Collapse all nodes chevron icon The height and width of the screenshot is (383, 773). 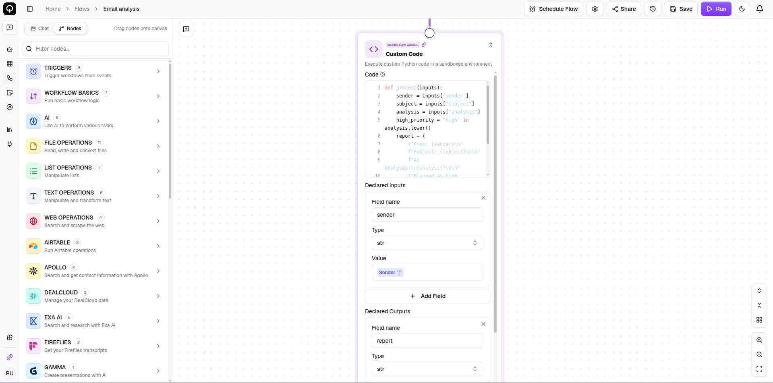tap(759, 305)
